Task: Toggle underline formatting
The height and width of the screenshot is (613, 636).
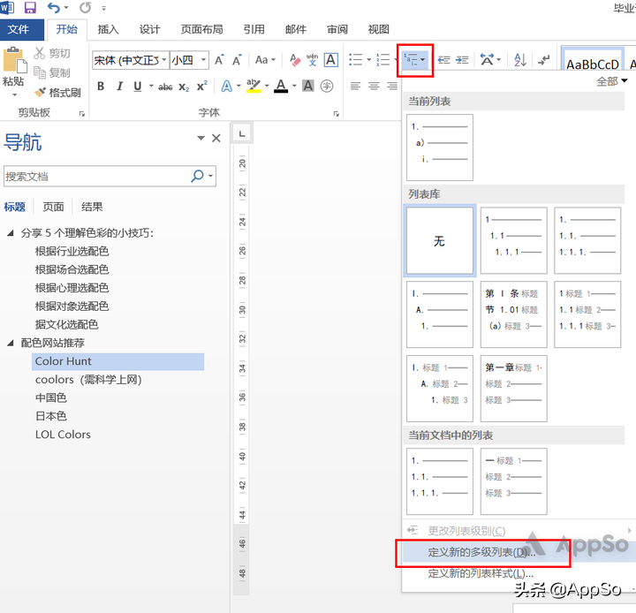Action: 138,86
